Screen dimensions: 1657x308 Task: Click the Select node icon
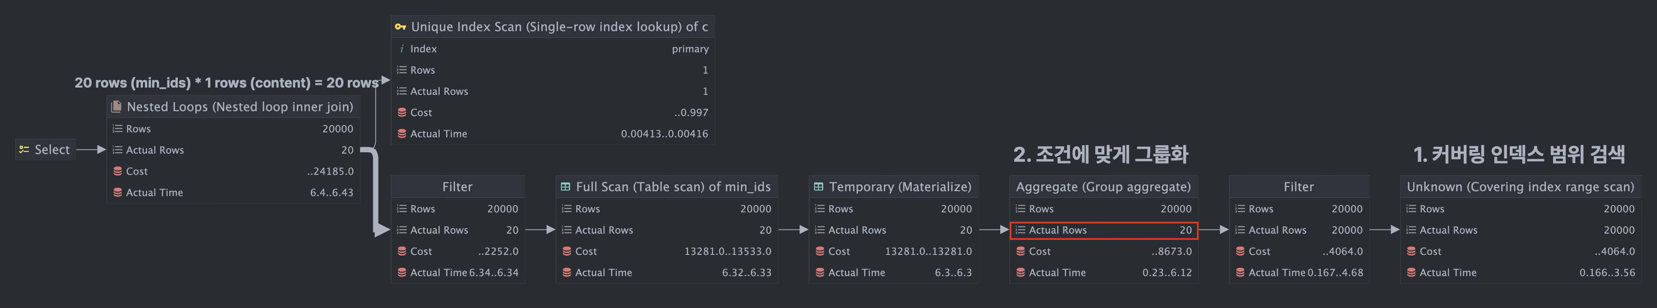pyautogui.click(x=24, y=150)
